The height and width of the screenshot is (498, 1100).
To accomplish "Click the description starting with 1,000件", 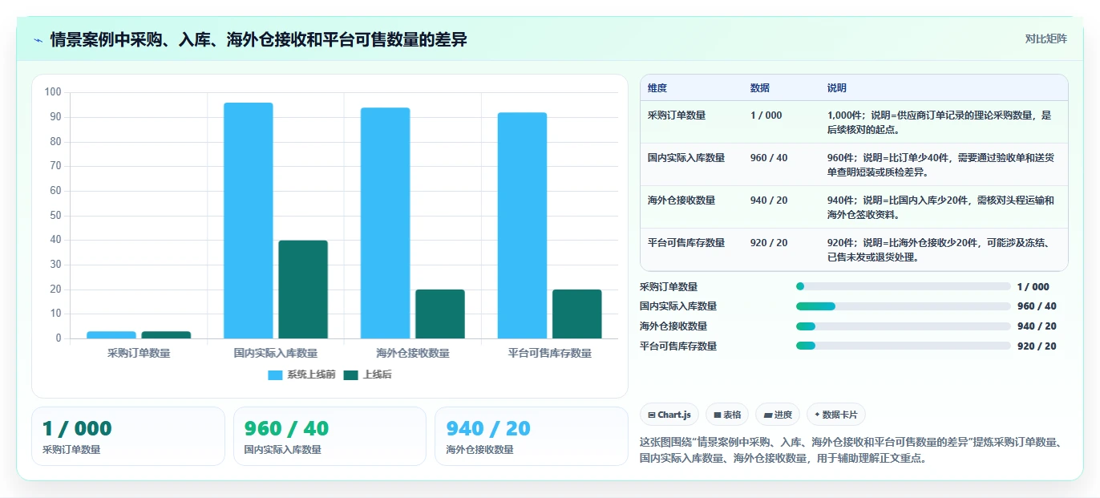I will 940,122.
